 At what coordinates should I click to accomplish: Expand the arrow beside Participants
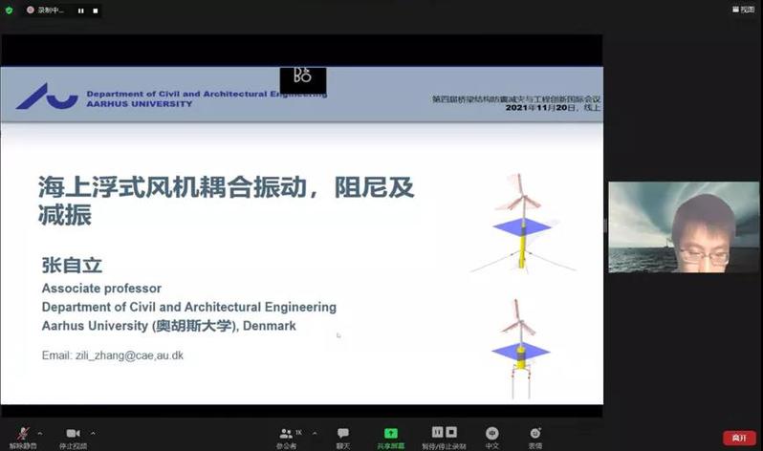315,433
